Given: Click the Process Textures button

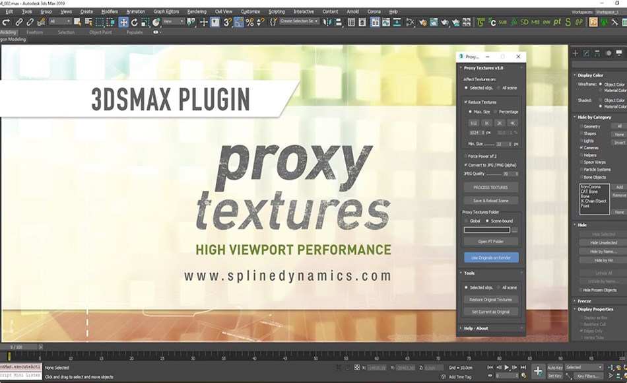Looking at the screenshot, I should [x=490, y=187].
